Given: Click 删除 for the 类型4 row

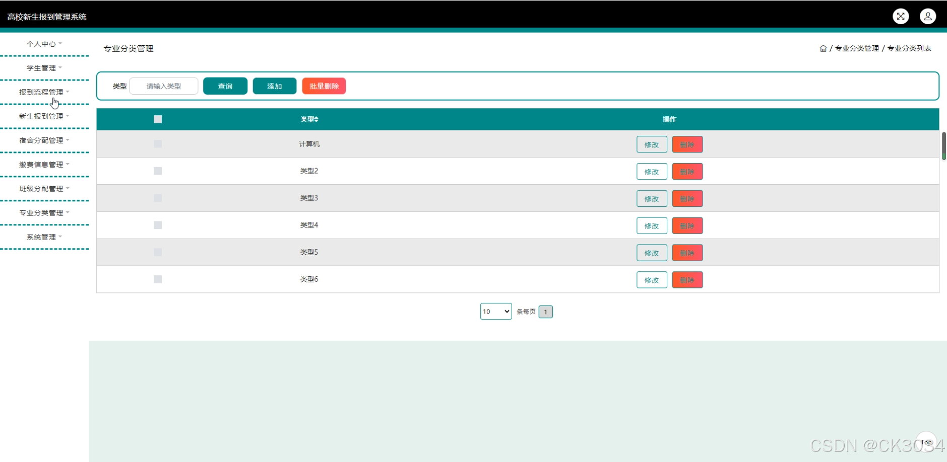Looking at the screenshot, I should [687, 226].
